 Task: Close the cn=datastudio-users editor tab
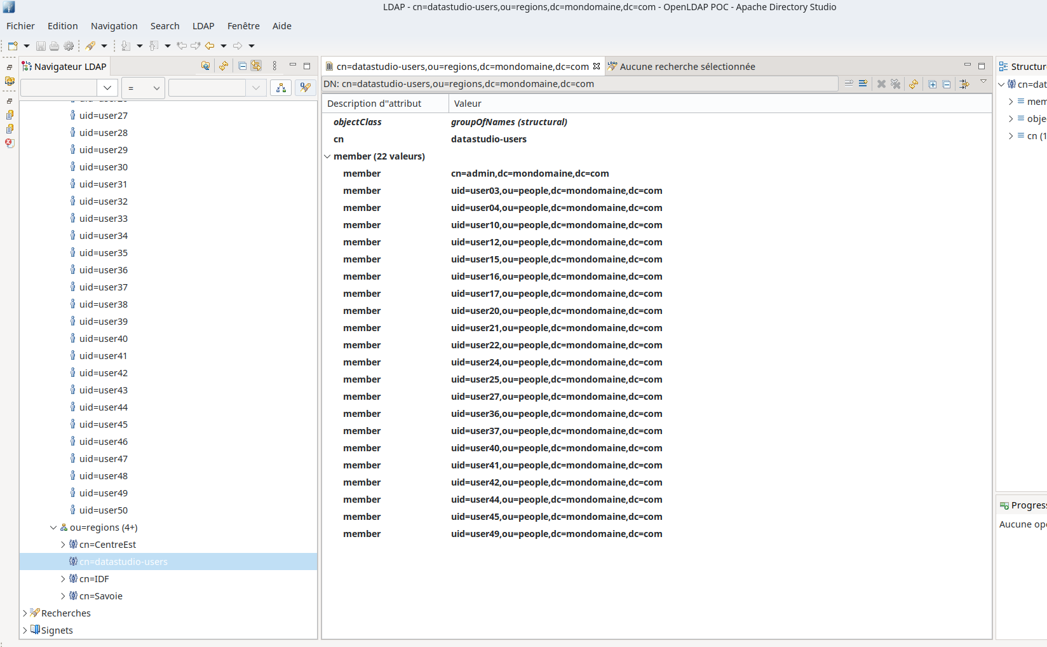point(597,66)
